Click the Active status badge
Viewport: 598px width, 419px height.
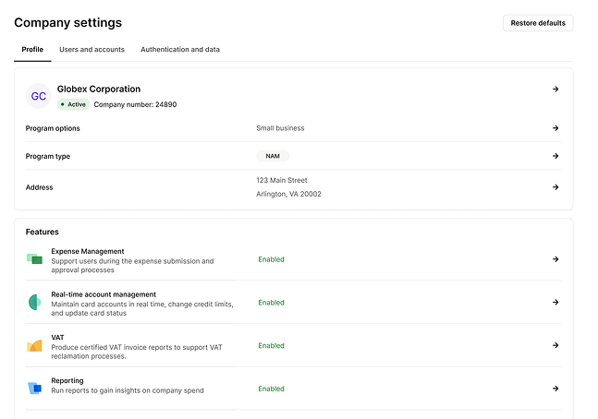point(74,105)
